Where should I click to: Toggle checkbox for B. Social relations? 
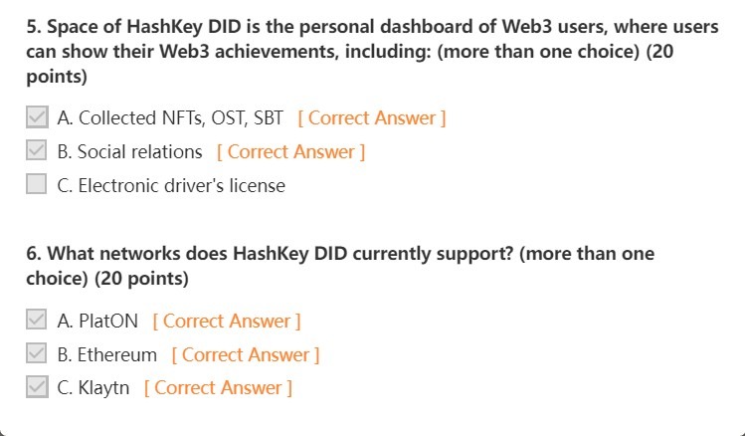[x=37, y=152]
